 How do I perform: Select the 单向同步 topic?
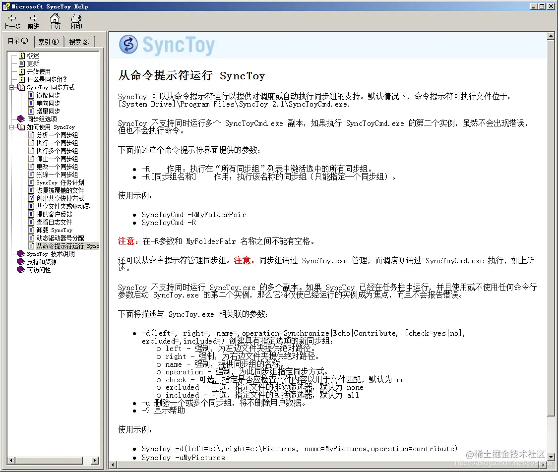tap(48, 103)
